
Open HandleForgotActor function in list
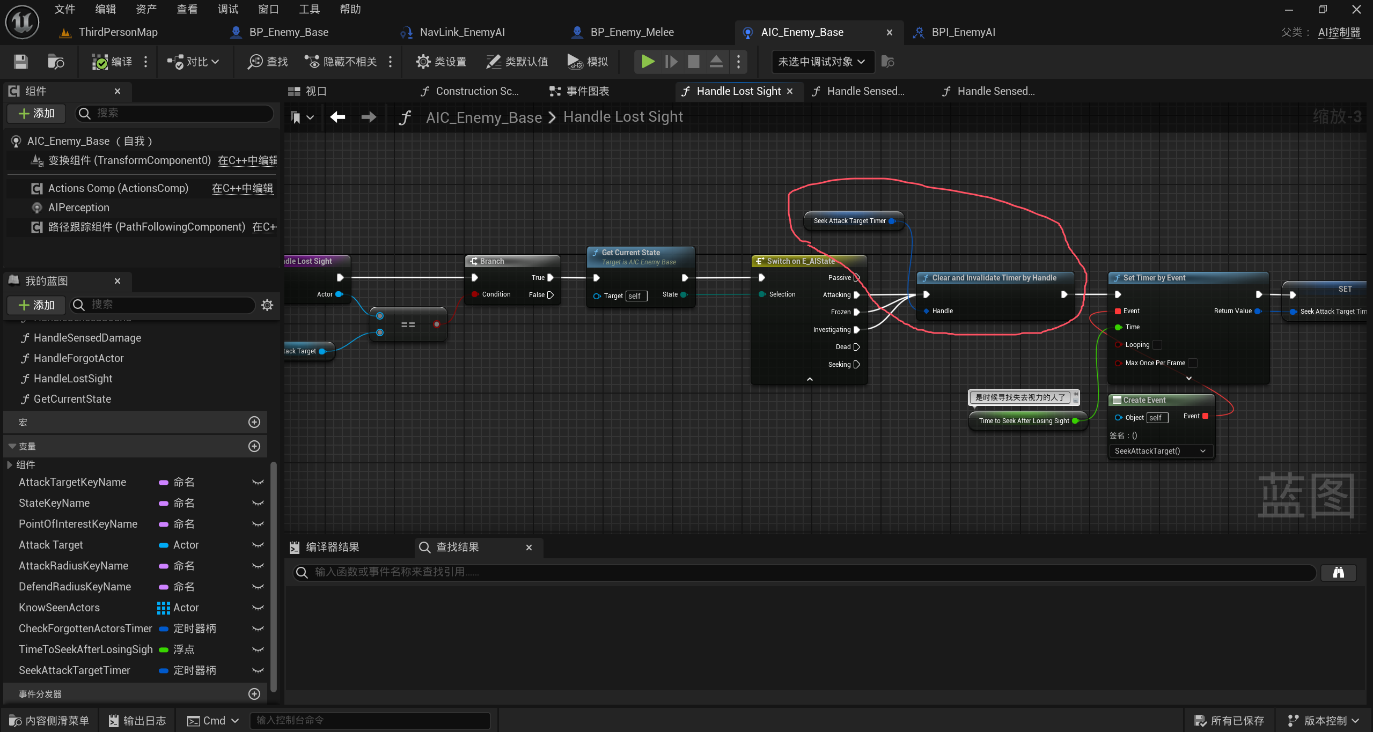point(78,358)
